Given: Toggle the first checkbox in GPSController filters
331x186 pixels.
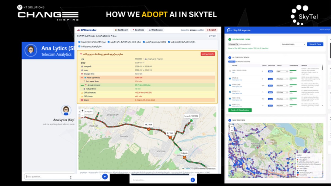Looking at the screenshot, I should point(79,42).
